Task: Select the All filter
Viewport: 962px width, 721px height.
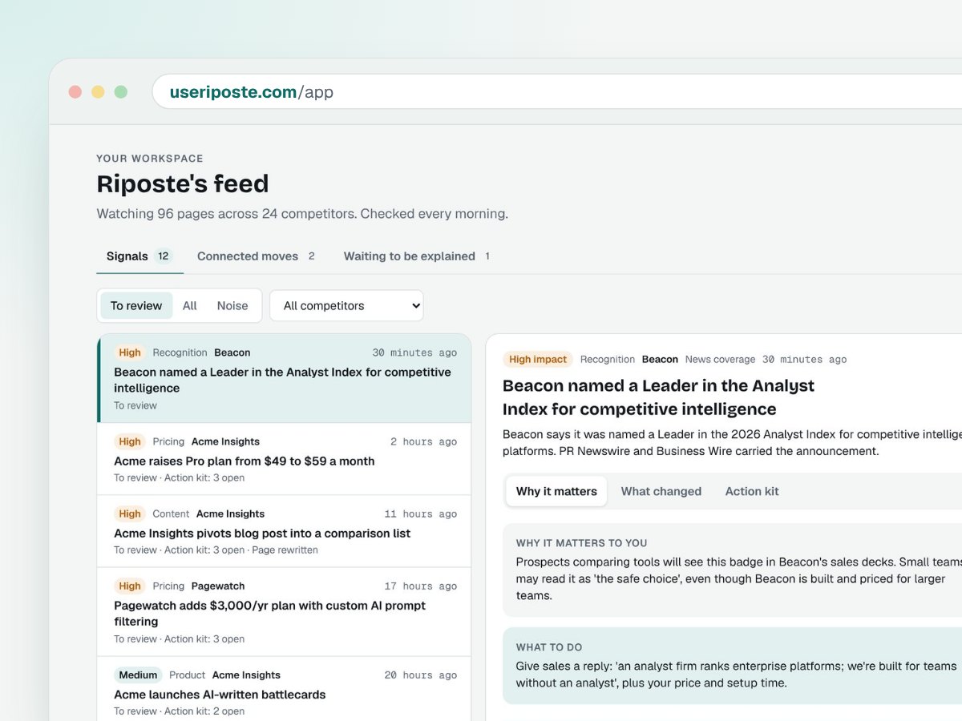Action: point(189,306)
